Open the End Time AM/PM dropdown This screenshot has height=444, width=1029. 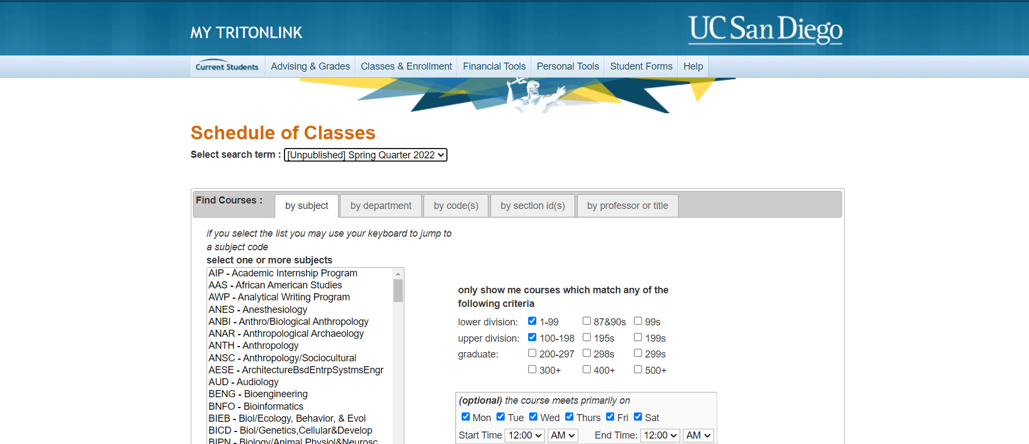[698, 435]
